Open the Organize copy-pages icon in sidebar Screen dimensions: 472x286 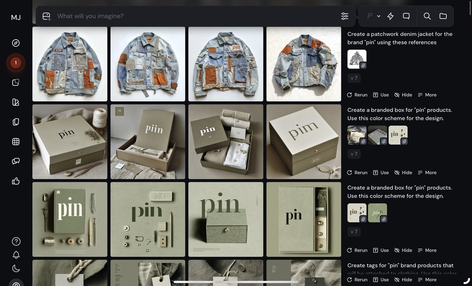pos(16,122)
